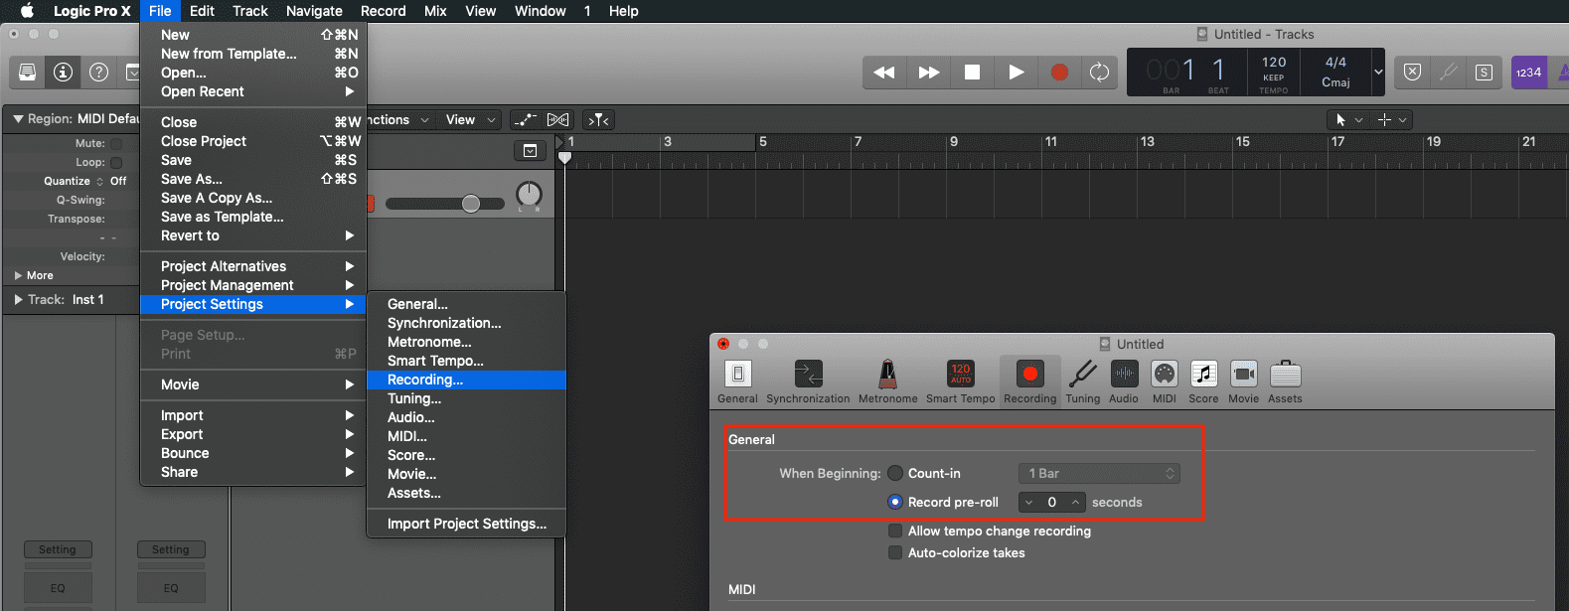Stop playback with the Stop button
This screenshot has width=1569, height=611.
tap(972, 72)
